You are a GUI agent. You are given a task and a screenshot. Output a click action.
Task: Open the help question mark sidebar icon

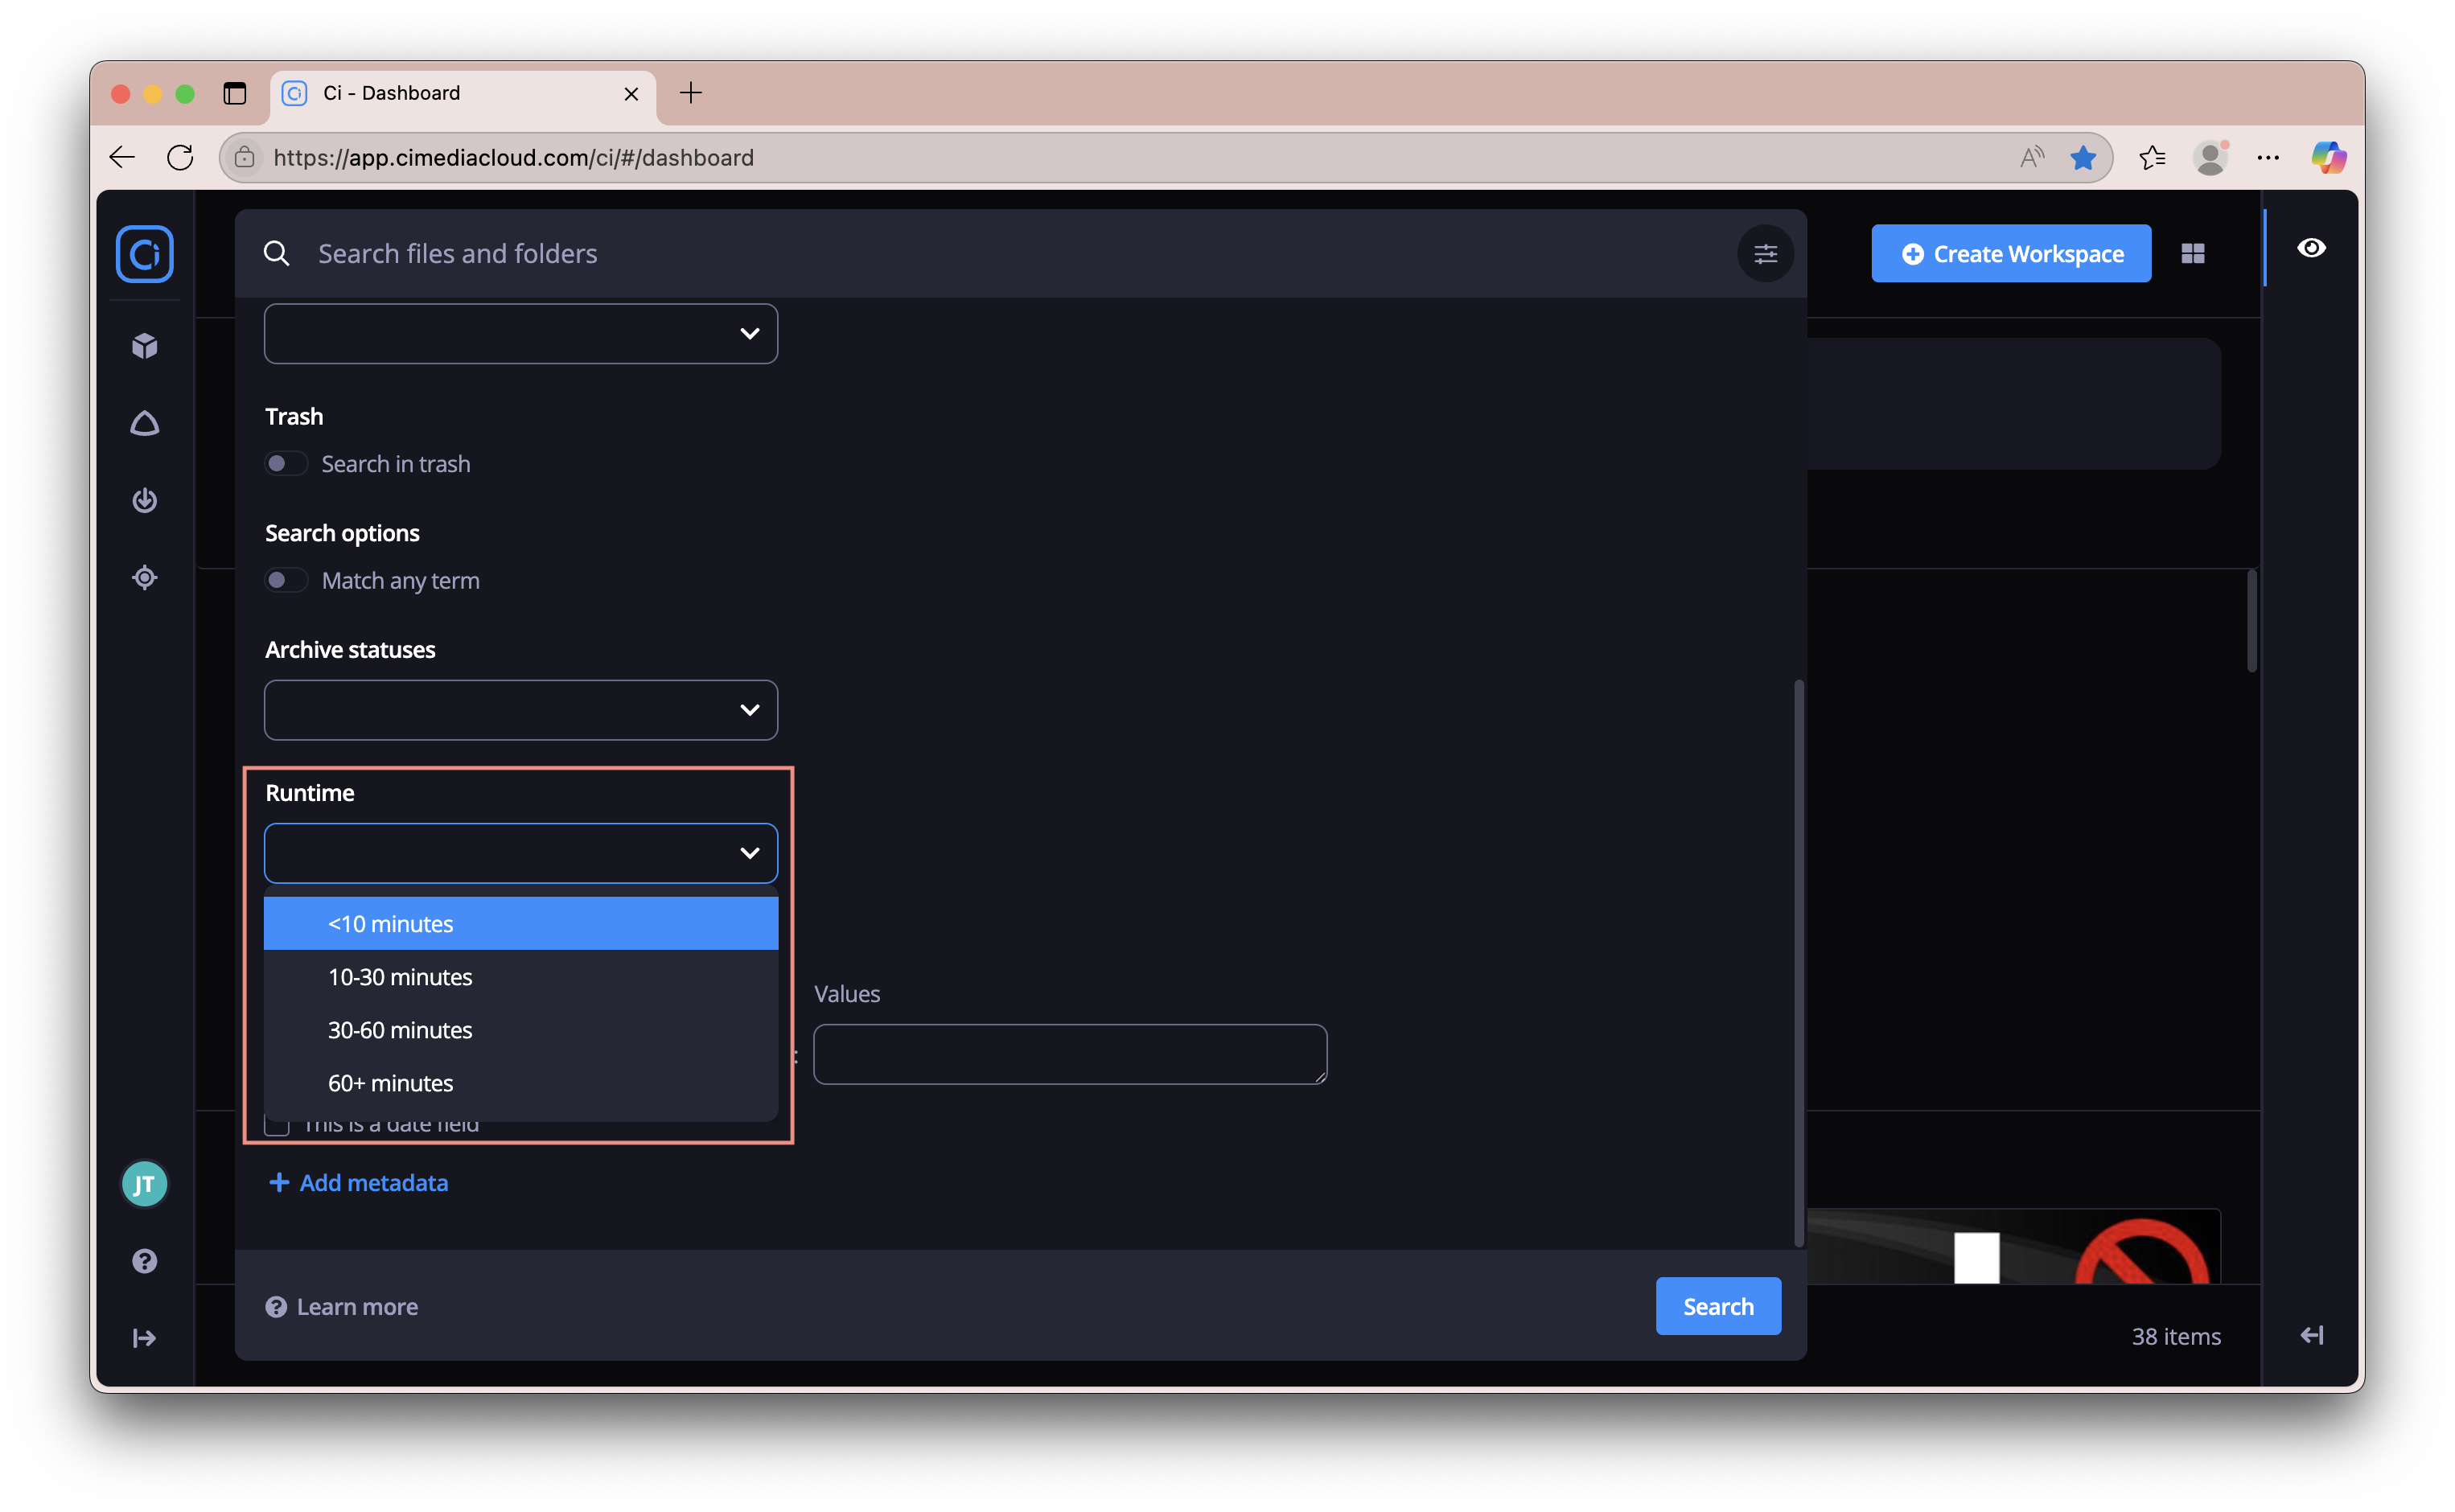coord(145,1261)
